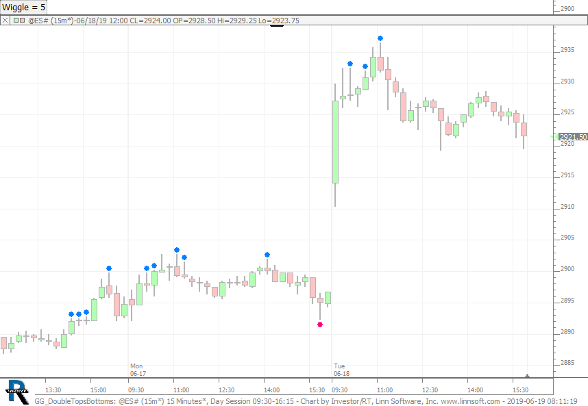
Task: Select the Mon 06-17 date label
Action: [138, 370]
